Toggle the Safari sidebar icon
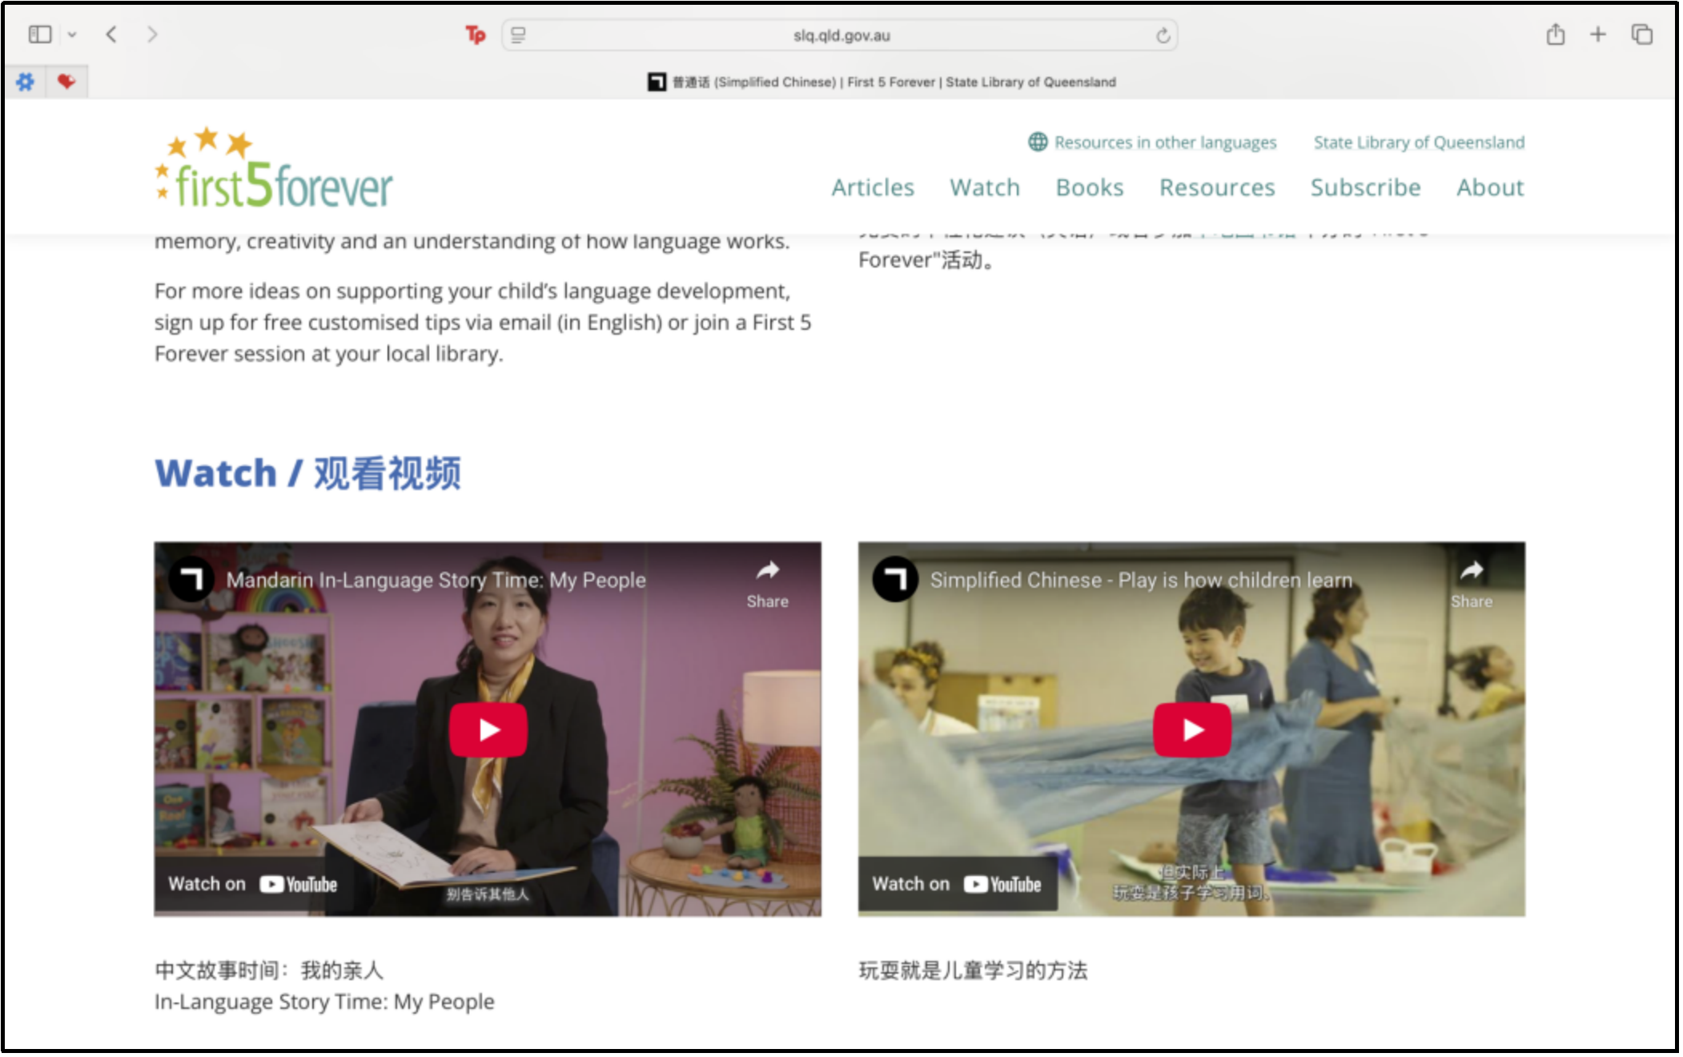This screenshot has height=1057, width=1683. click(39, 34)
